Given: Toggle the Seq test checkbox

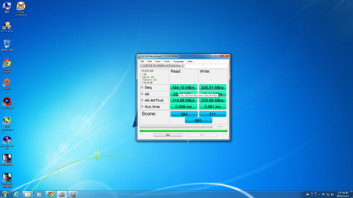Looking at the screenshot, I should 142,87.
